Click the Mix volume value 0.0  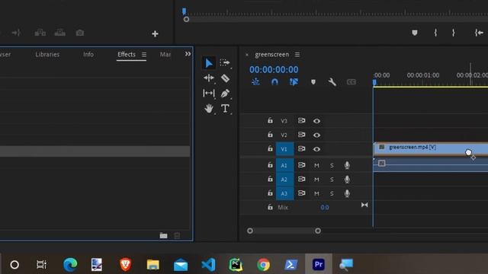tap(325, 208)
